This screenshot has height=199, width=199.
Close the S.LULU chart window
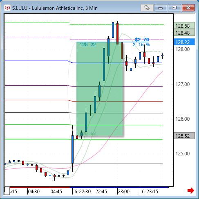(x=188, y=8)
